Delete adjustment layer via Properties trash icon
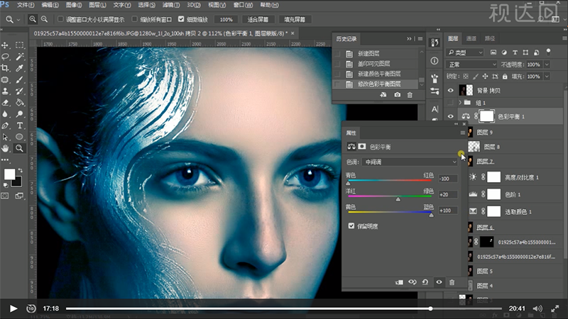This screenshot has width=568, height=319. click(x=452, y=282)
